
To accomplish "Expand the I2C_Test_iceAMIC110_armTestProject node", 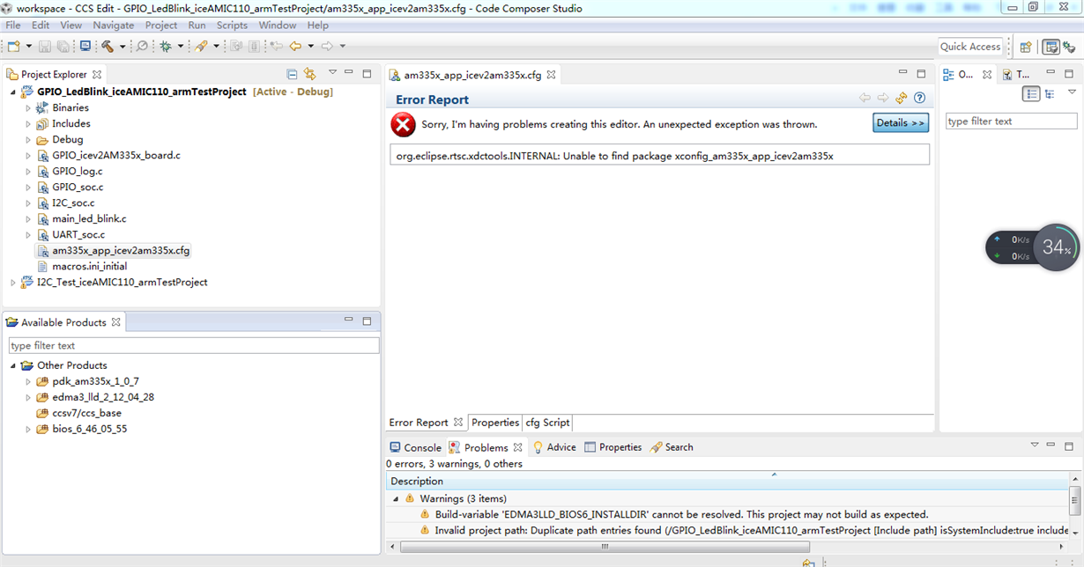I will [x=13, y=283].
